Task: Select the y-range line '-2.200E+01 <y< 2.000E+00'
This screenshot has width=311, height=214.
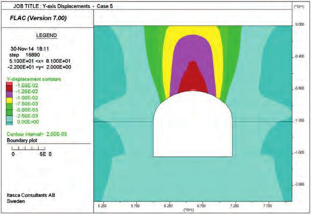Action: [x=39, y=67]
